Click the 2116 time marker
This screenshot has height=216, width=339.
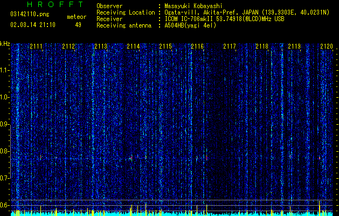coord(197,46)
